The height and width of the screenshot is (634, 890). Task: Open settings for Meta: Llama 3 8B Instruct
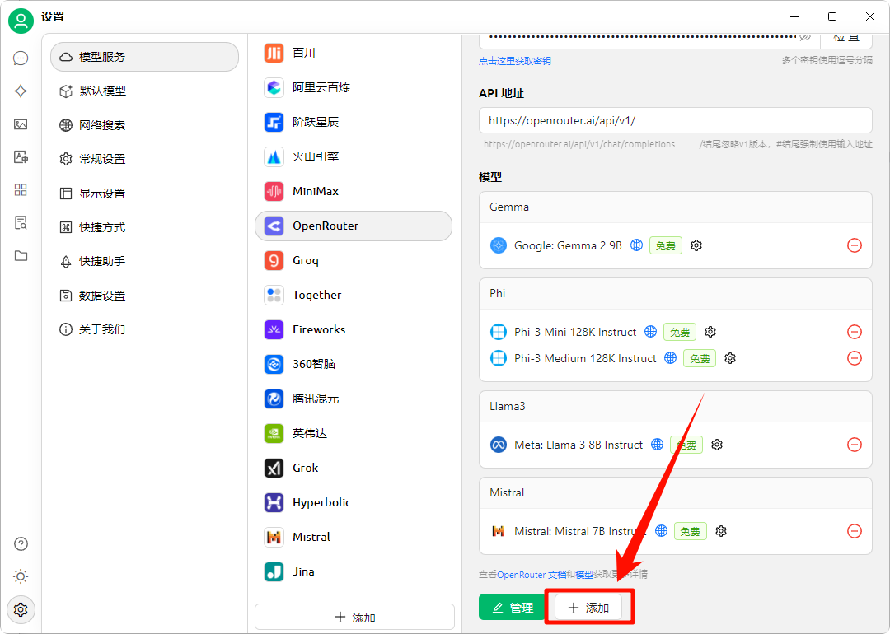pos(717,445)
